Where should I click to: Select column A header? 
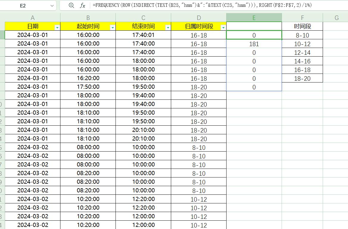coord(33,18)
